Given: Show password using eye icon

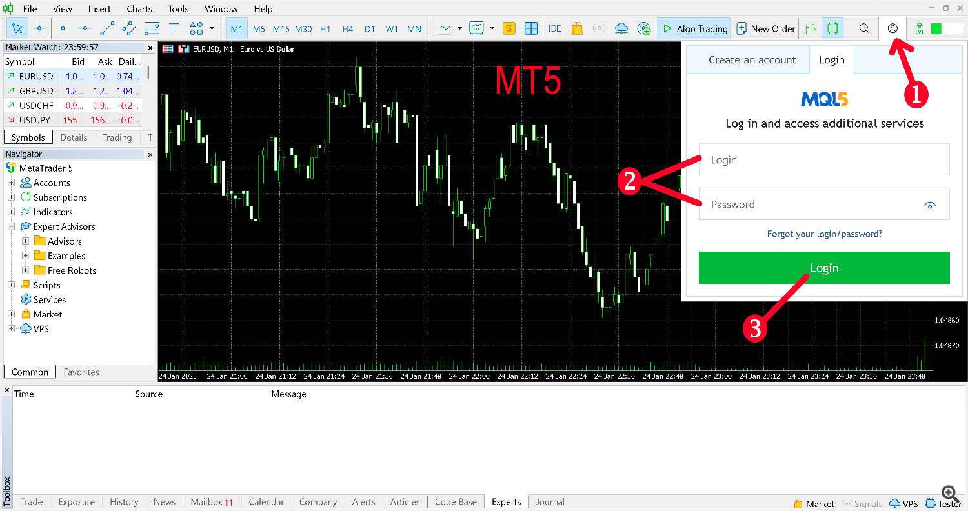Looking at the screenshot, I should point(930,205).
